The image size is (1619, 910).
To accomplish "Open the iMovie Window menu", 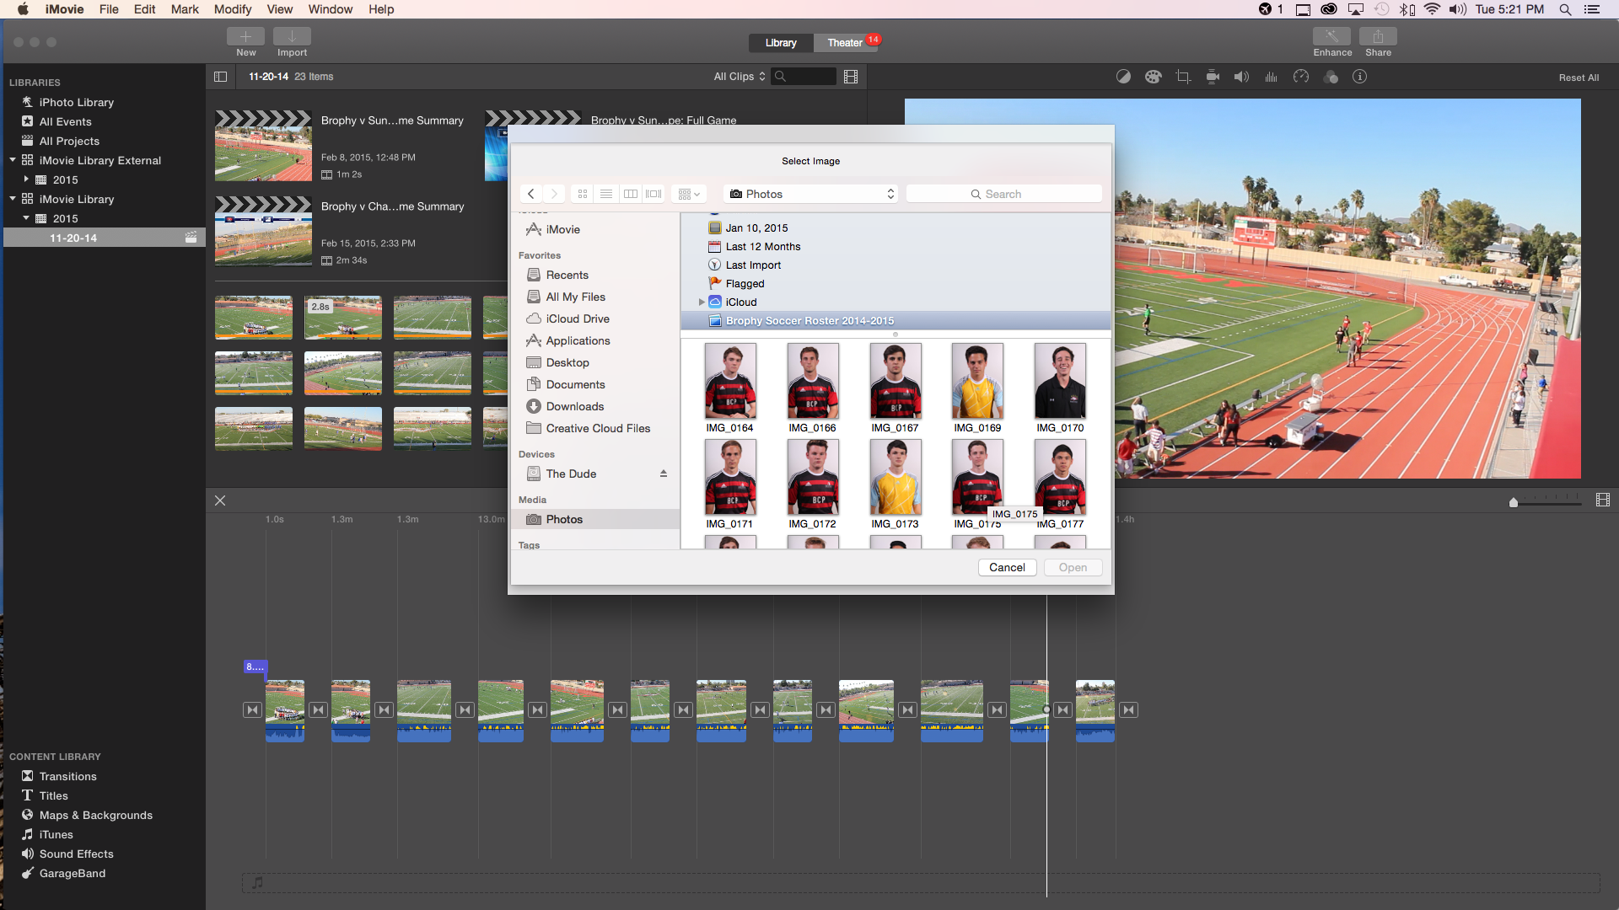I will [330, 9].
